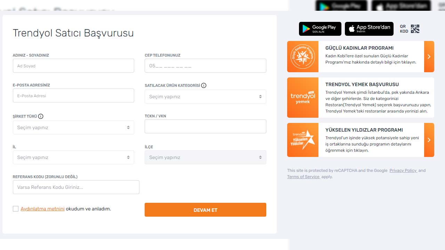Expand the Şirket Türü dropdown
Image resolution: width=445 pixels, height=250 pixels.
pyautogui.click(x=73, y=127)
